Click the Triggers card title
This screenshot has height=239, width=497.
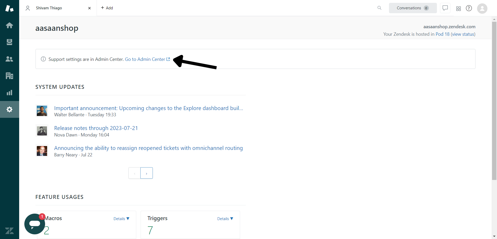pos(157,218)
